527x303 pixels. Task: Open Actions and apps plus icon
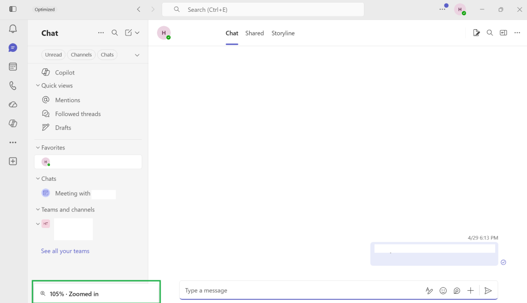pos(470,291)
